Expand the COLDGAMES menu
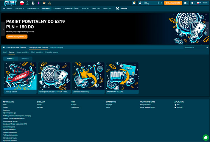210x142 pixels. pyautogui.click(x=33, y=8)
